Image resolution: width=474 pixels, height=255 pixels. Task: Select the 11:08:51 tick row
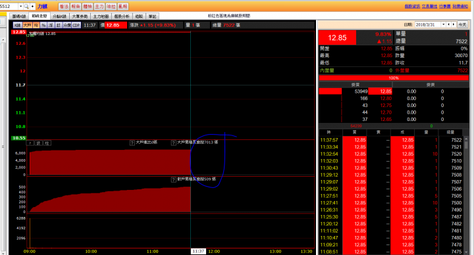click(x=391, y=252)
